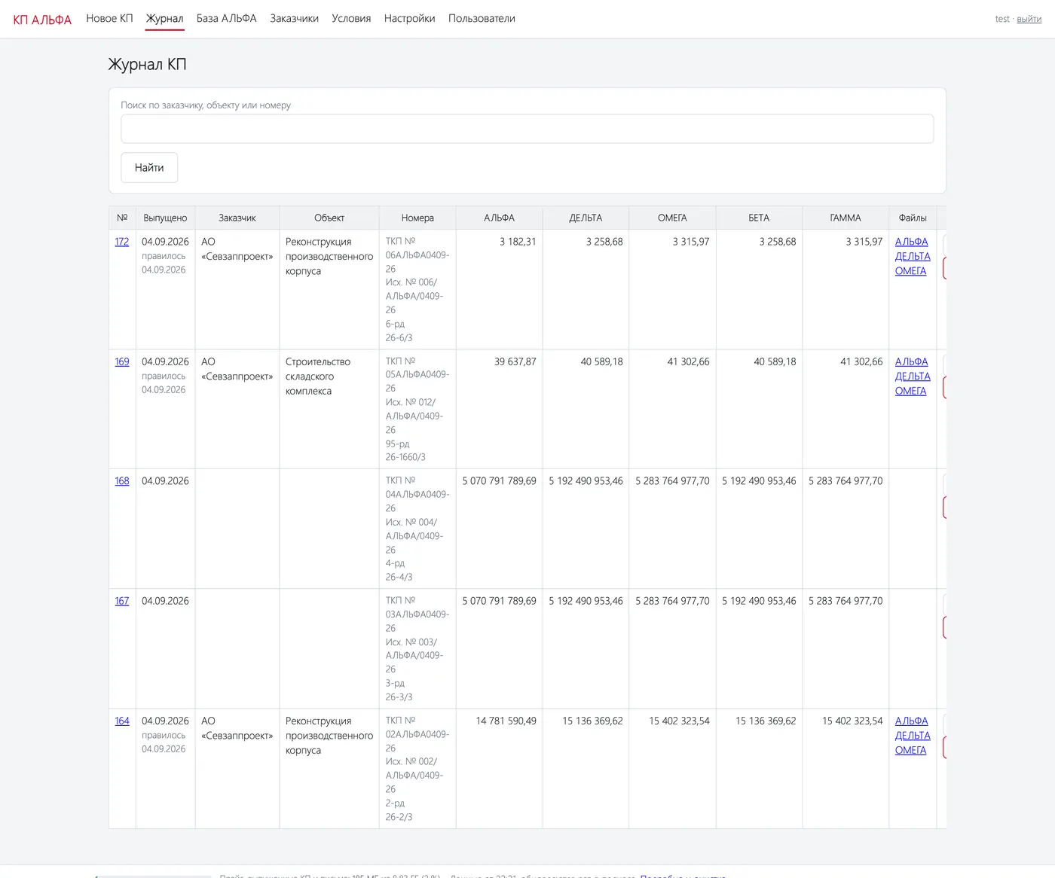The height and width of the screenshot is (878, 1055).
Task: Go to the Заказчики page
Action: click(x=294, y=18)
